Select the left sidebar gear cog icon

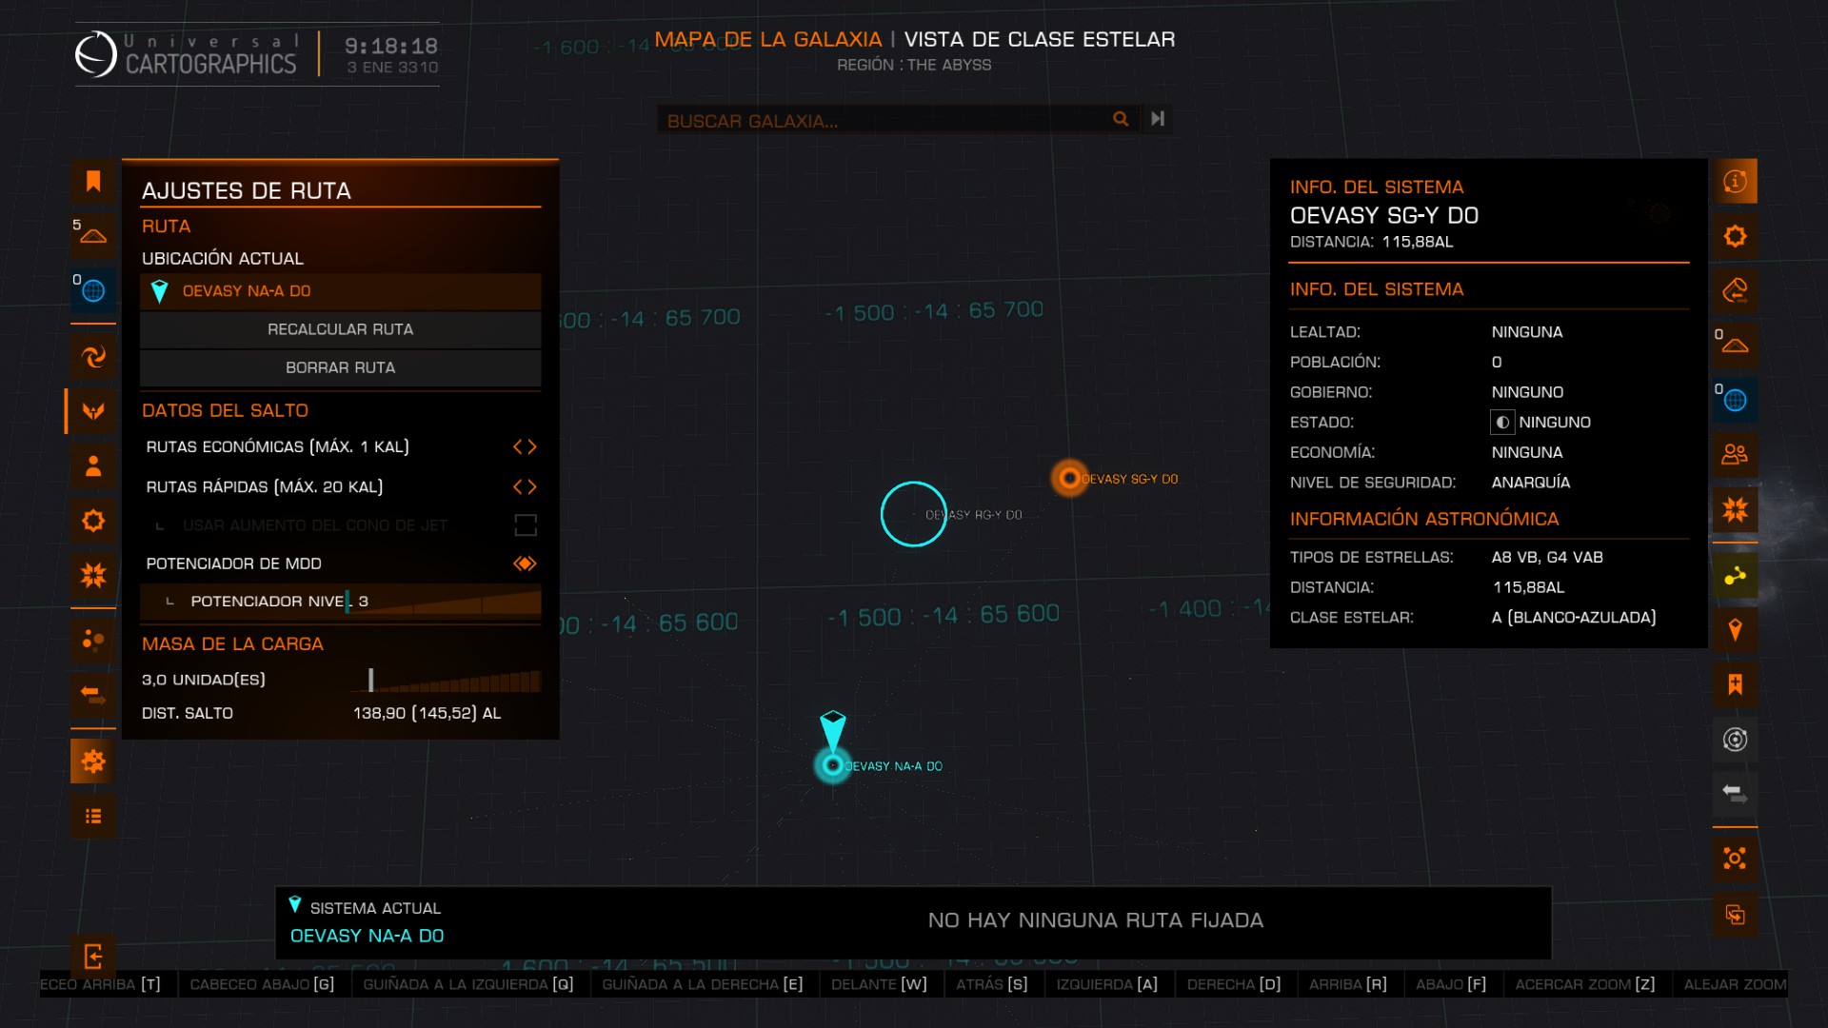pos(93,521)
